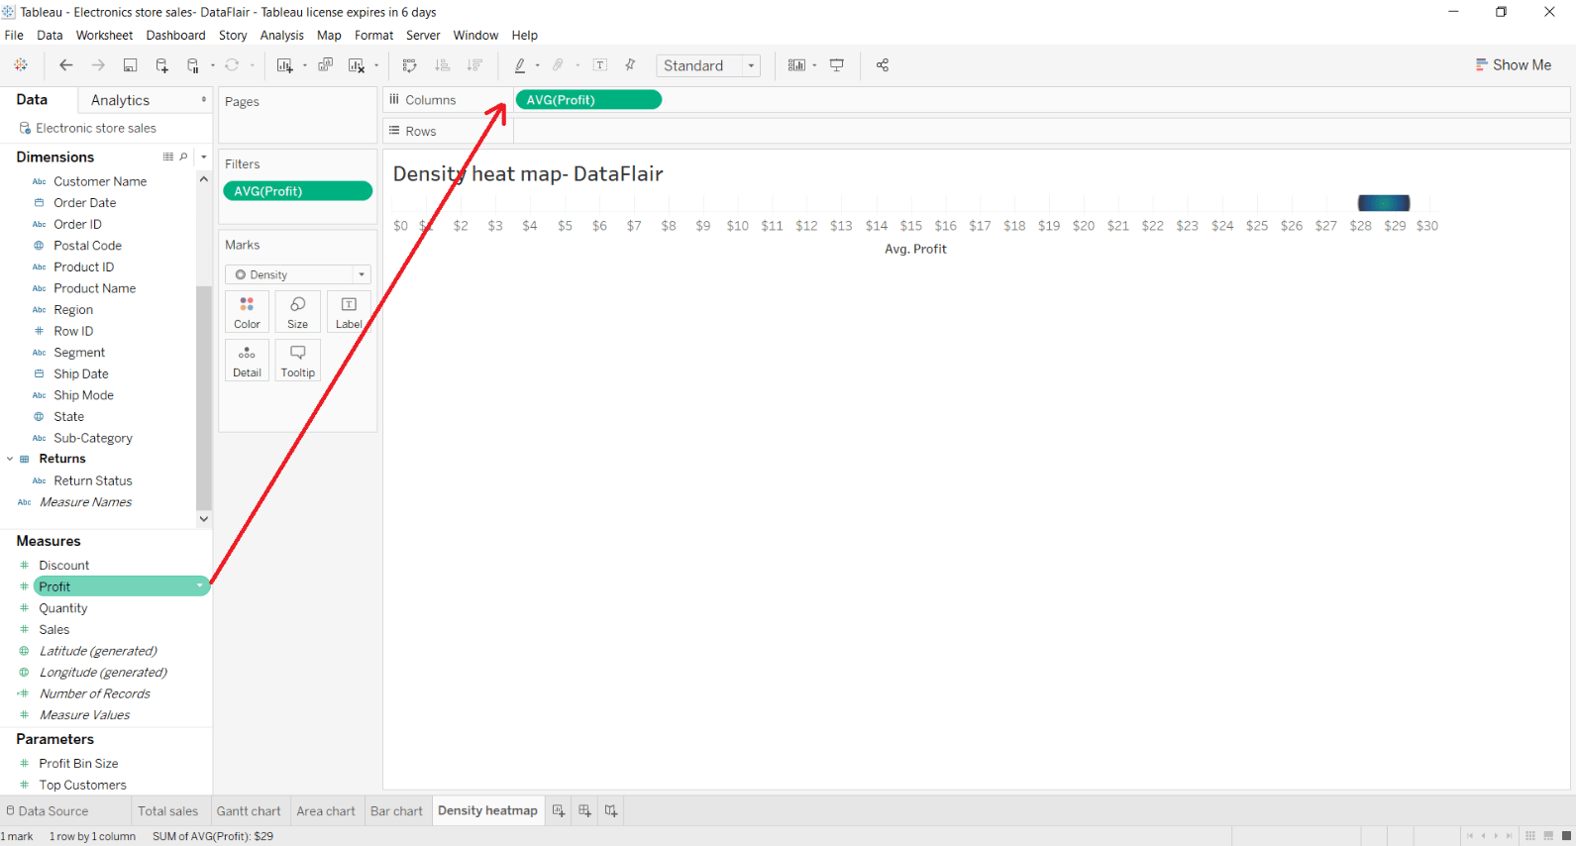This screenshot has width=1576, height=846.
Task: Click the new story tab icon
Action: 611,810
